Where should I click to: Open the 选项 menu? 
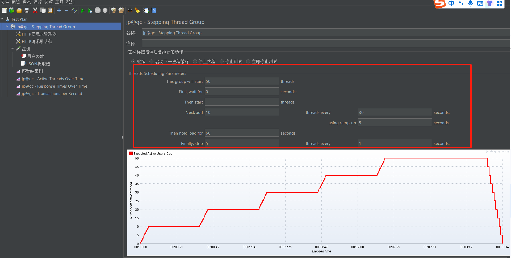coord(48,2)
